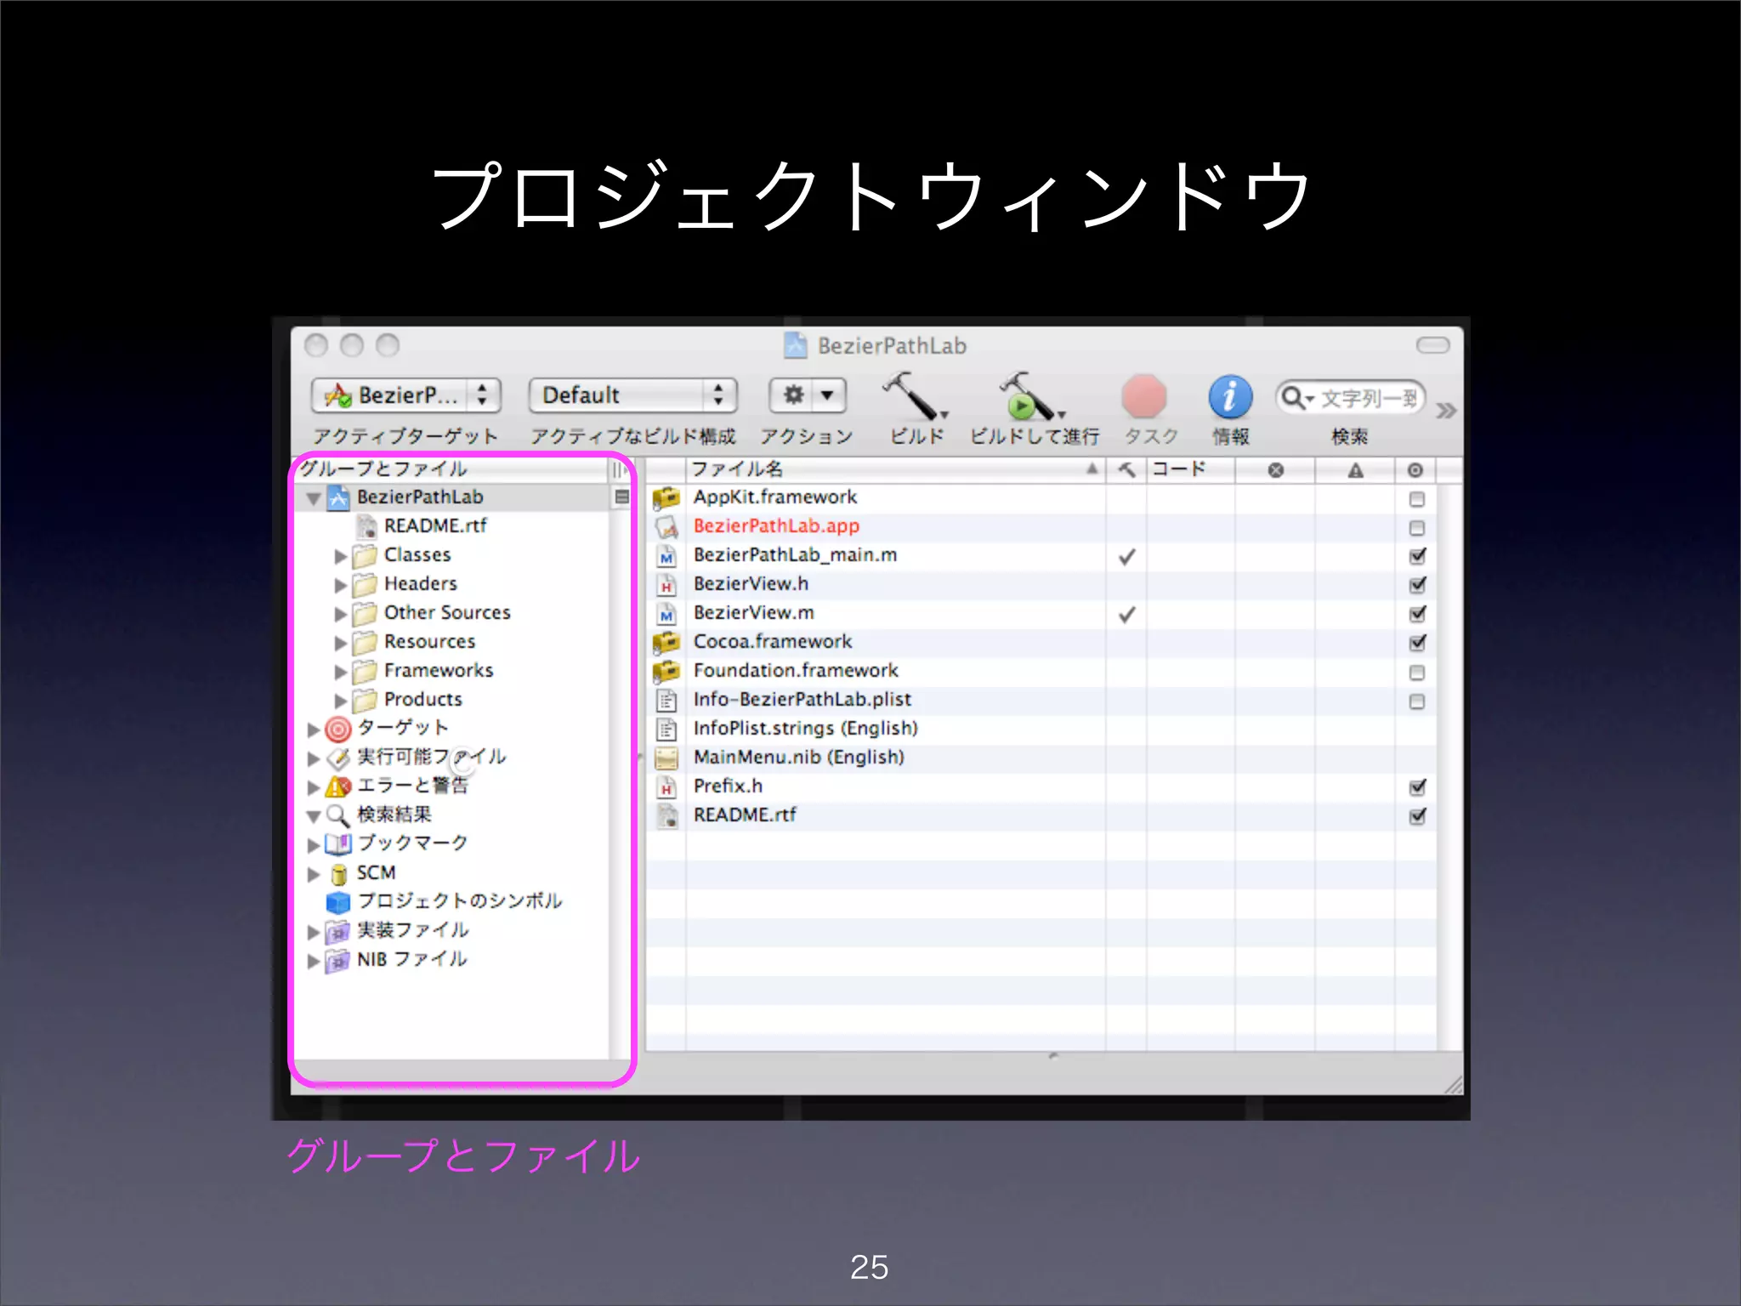Expand the Frameworks folder
This screenshot has width=1741, height=1306.
coord(340,672)
